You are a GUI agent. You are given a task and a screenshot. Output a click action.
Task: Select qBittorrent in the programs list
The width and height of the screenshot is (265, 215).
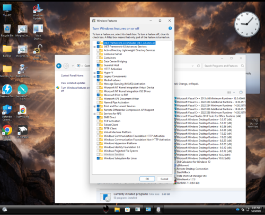click(183, 165)
